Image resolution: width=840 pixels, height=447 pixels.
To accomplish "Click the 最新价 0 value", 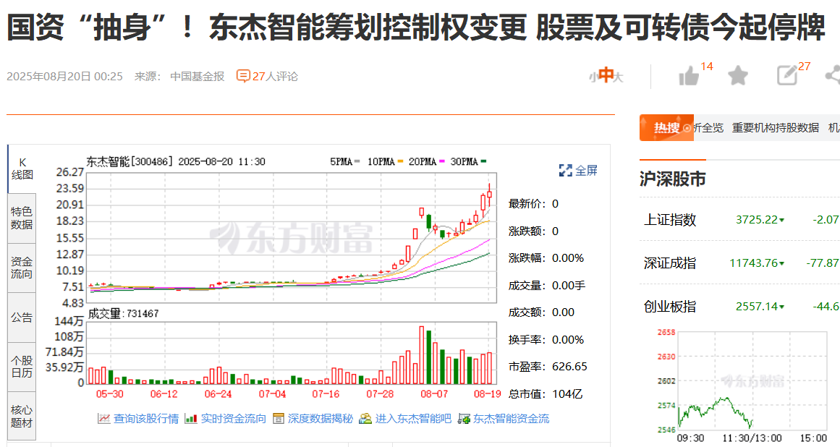I will point(555,204).
